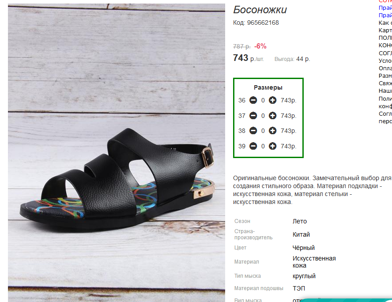Select the size 36 quantity value
Viewport: 392px width, 302px height.
[263, 101]
